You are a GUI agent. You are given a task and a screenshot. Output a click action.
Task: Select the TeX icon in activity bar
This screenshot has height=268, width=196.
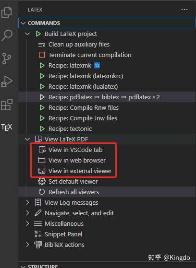point(7,128)
